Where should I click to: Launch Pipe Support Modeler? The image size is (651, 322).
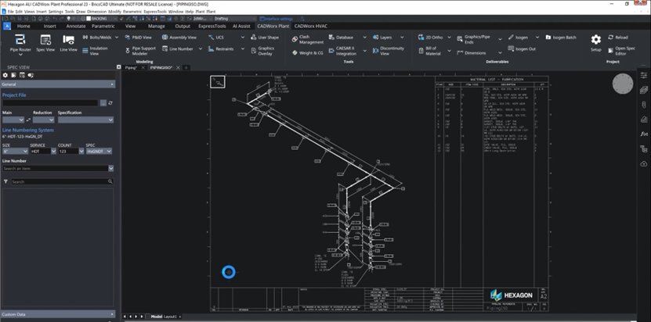(140, 51)
